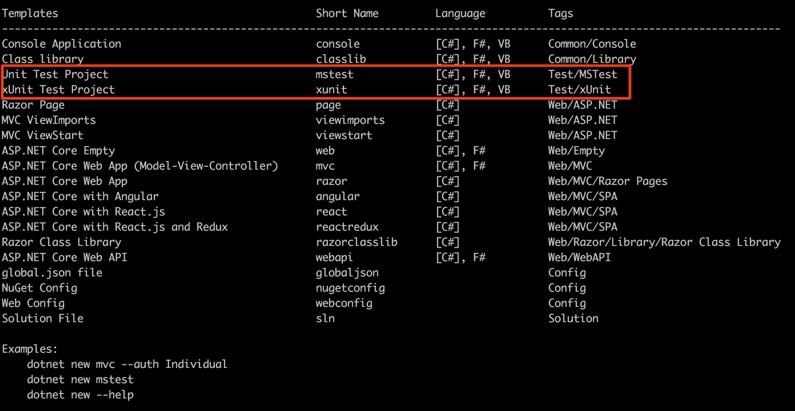795x411 pixels.
Task: Click the 'Web/Razor/Library/Razor Class Library' tag
Action: 664,242
